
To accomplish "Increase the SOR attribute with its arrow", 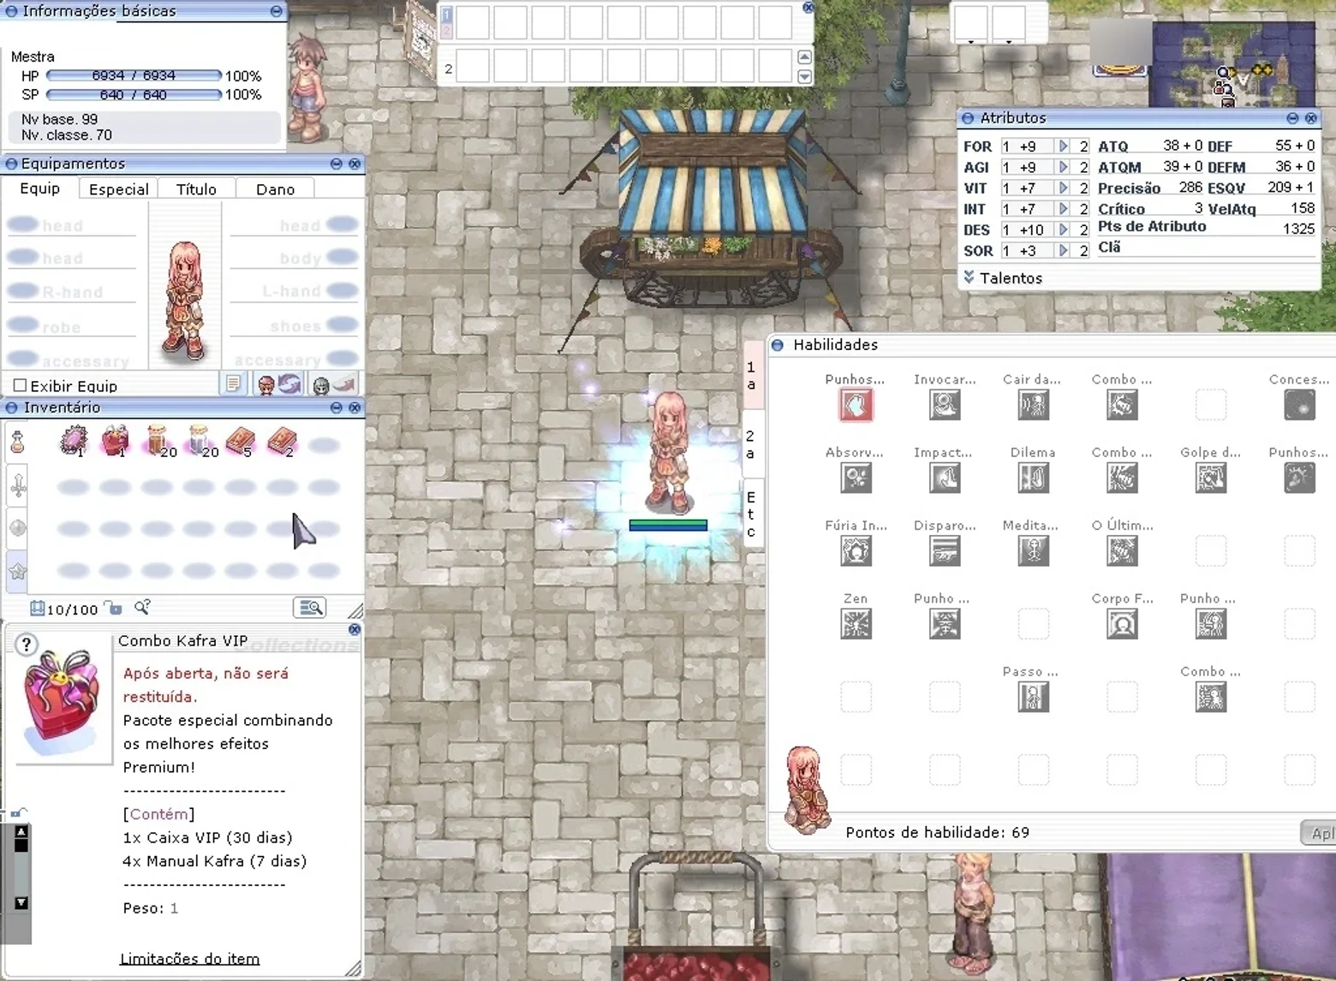I will pos(1063,251).
